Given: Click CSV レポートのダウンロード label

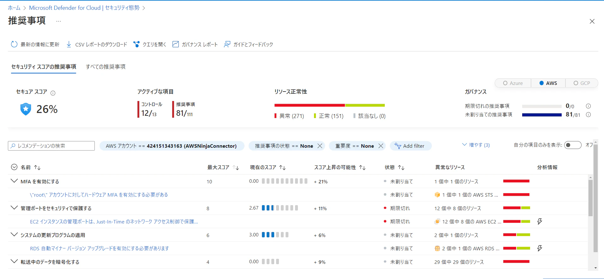Looking at the screenshot, I should click(x=101, y=45).
